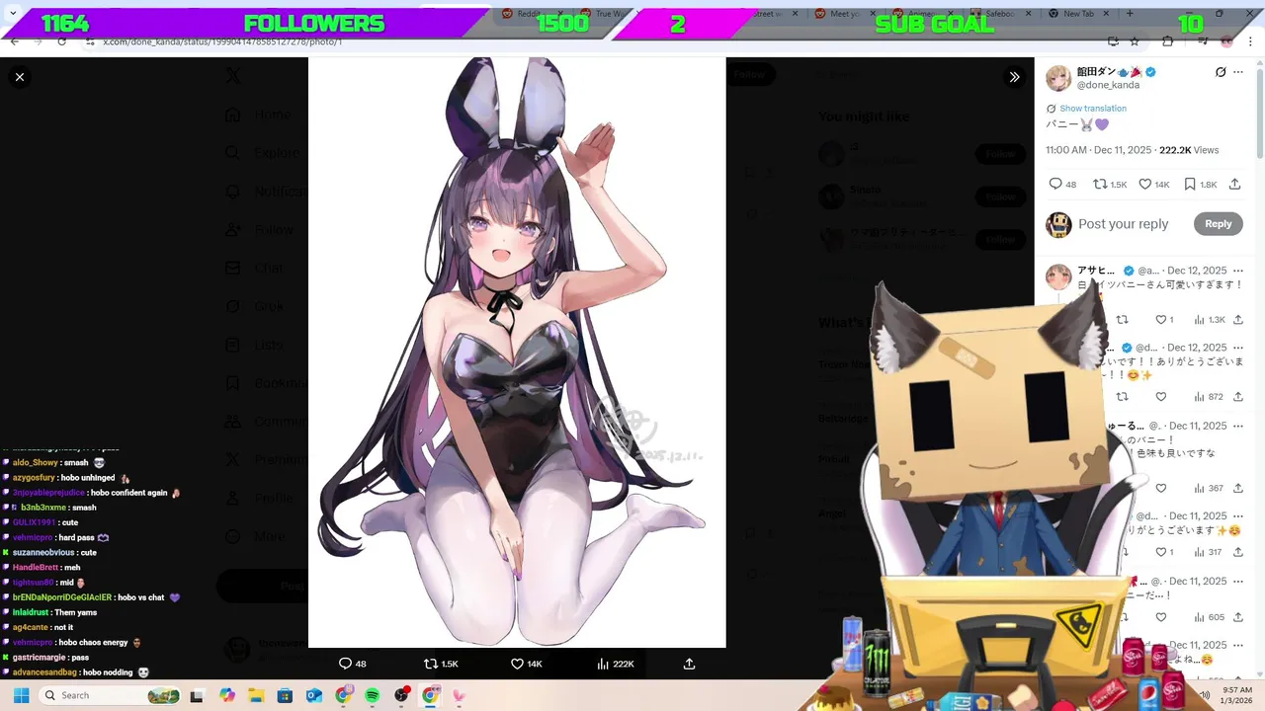Click the taskbar clock showing 9:57 AM

(x=1237, y=695)
